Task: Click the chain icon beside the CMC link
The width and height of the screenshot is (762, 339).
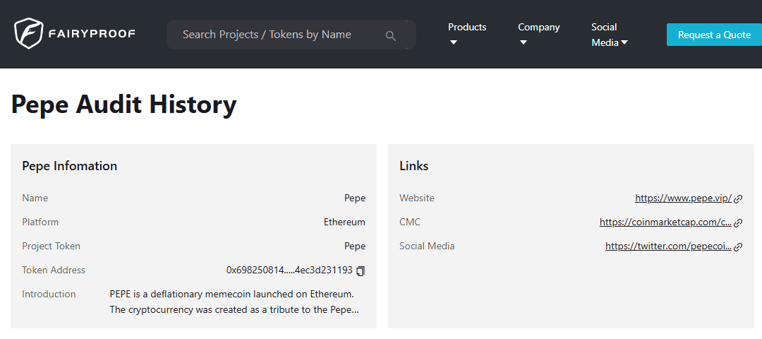Action: point(738,222)
